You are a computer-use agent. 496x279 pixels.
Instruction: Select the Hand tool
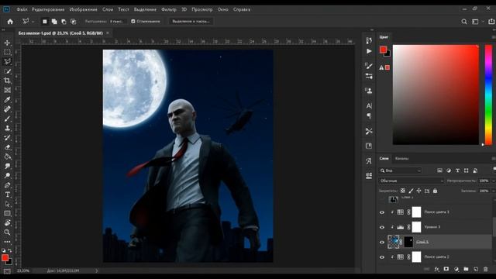(7, 223)
